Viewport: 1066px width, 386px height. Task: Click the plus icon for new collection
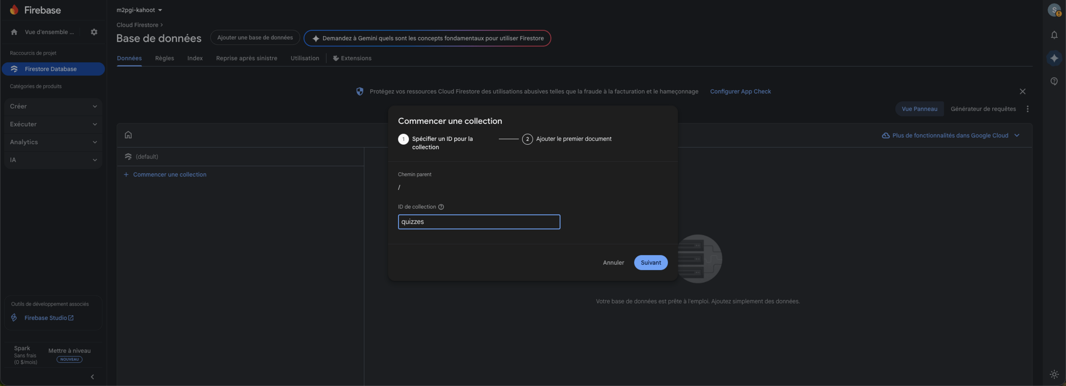coord(126,174)
